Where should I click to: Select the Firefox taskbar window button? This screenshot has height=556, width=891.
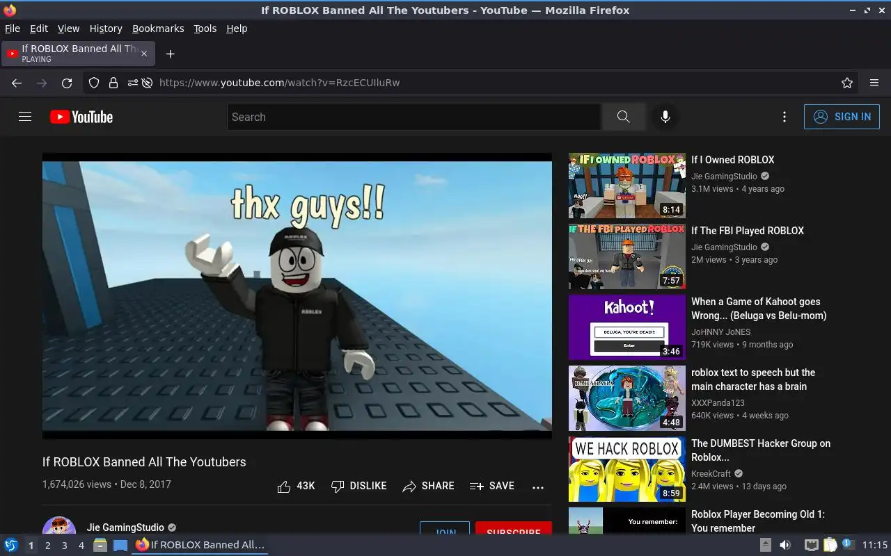click(200, 545)
